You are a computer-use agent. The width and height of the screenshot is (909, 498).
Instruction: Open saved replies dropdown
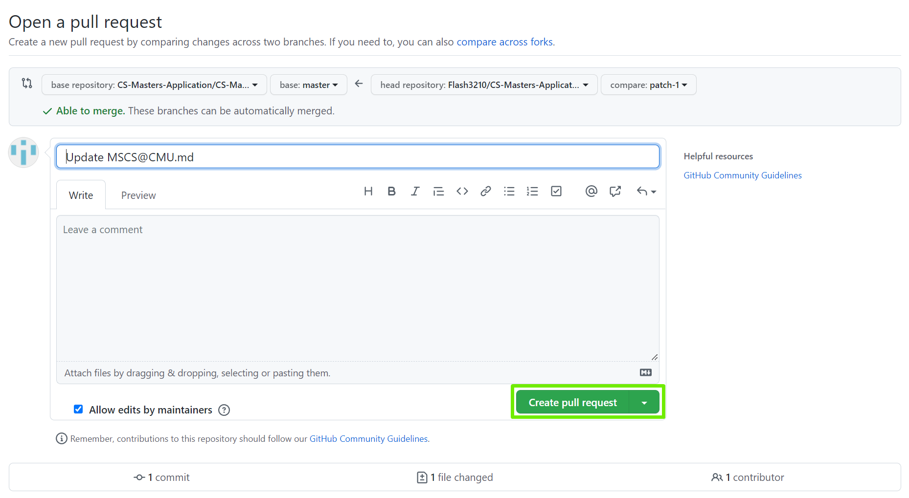pyautogui.click(x=646, y=191)
